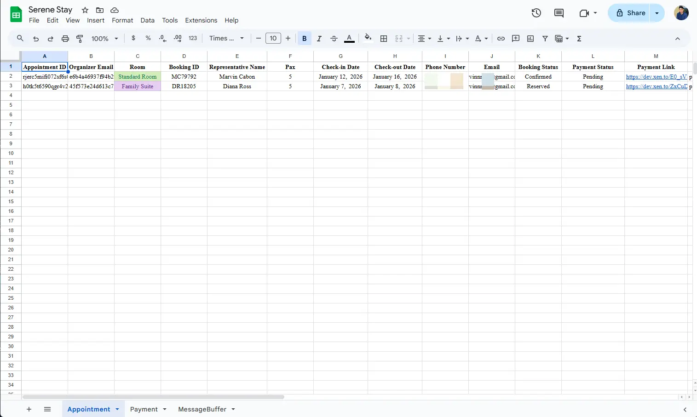697x417 pixels.
Task: Toggle strikethrough formatting
Action: pyautogui.click(x=334, y=39)
